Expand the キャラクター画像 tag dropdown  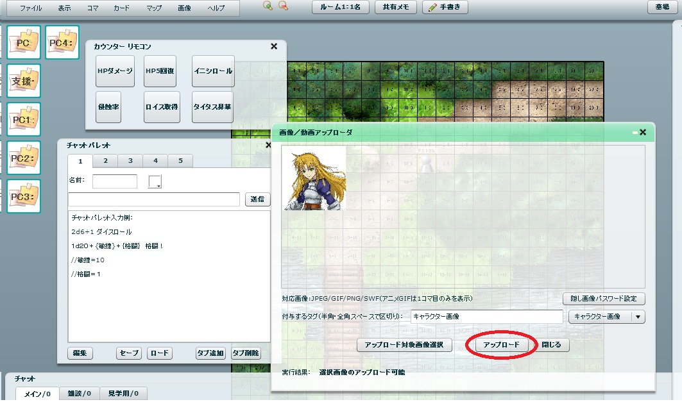[637, 316]
